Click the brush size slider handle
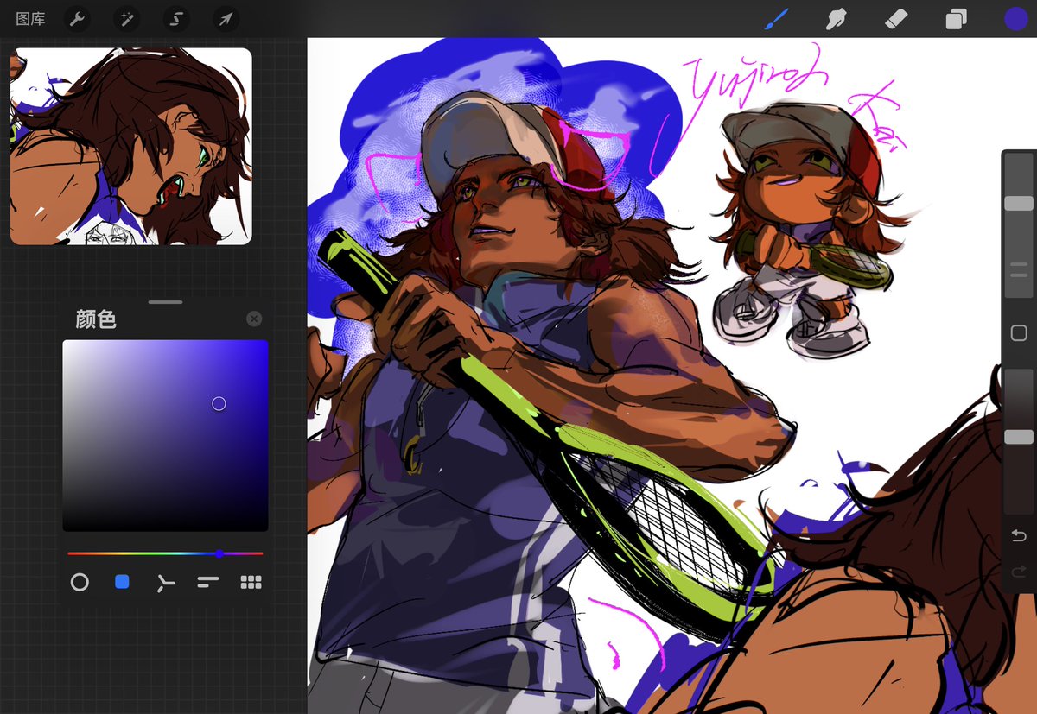Viewport: 1037px width, 714px height. [x=1019, y=203]
